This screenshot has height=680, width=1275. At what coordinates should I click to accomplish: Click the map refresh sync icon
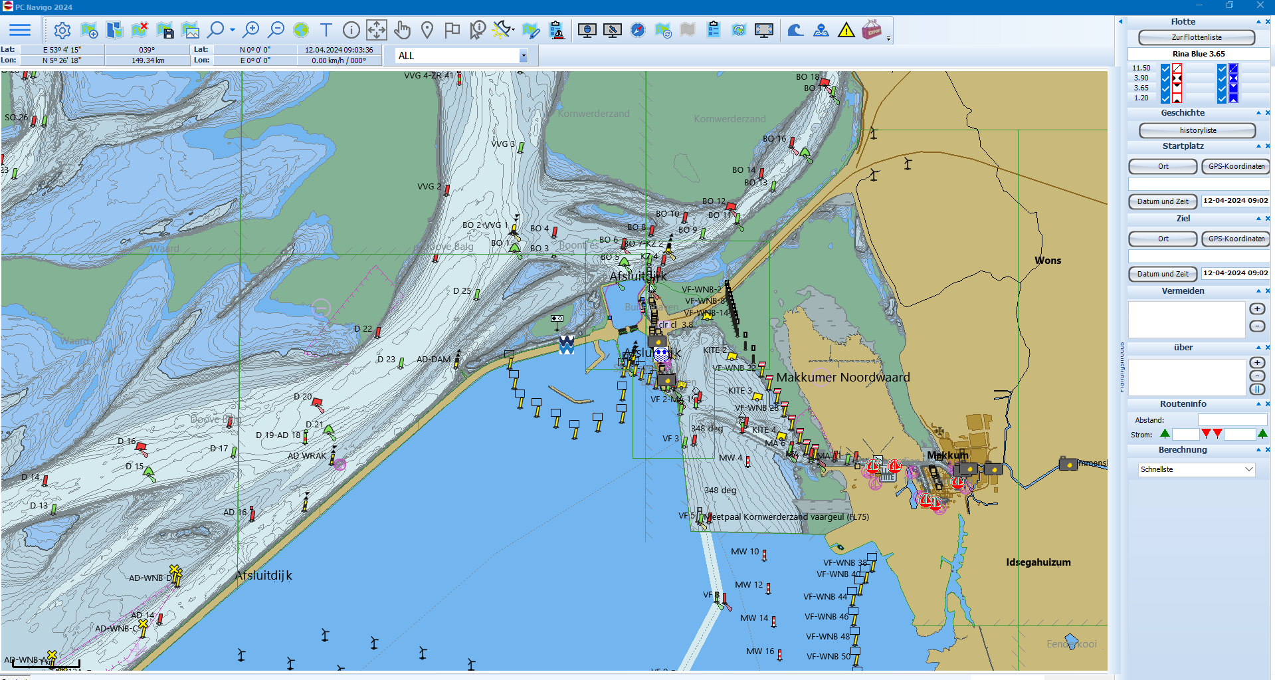[663, 31]
